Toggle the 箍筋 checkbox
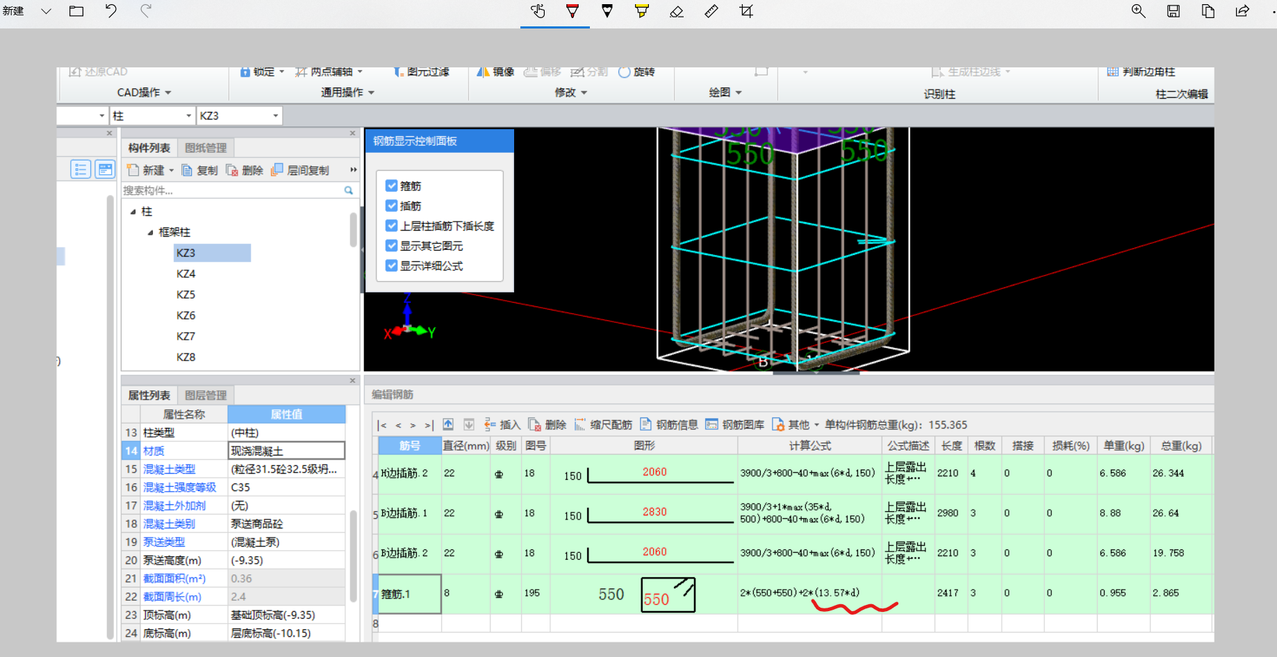 392,185
